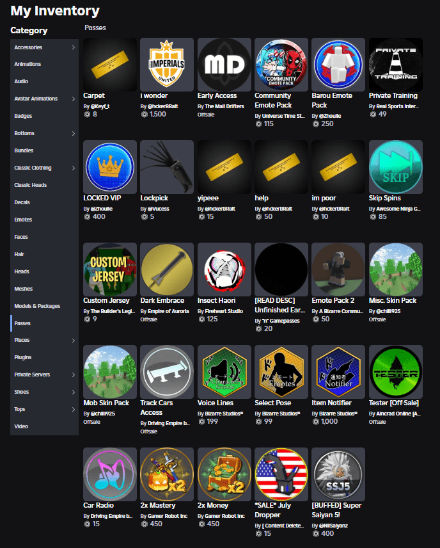Select the Skip Spins pass icon

(x=395, y=167)
